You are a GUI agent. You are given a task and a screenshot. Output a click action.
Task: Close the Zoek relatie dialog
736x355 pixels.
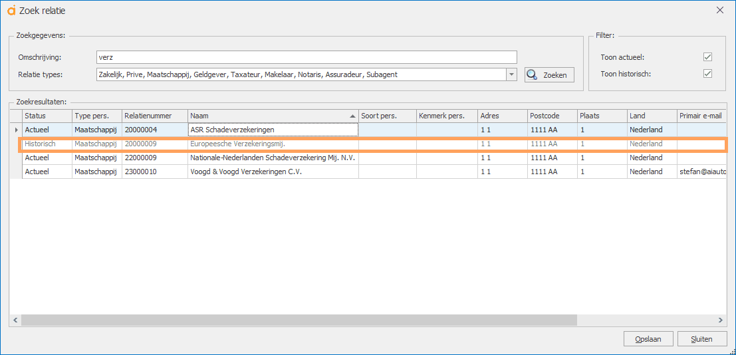pyautogui.click(x=719, y=11)
